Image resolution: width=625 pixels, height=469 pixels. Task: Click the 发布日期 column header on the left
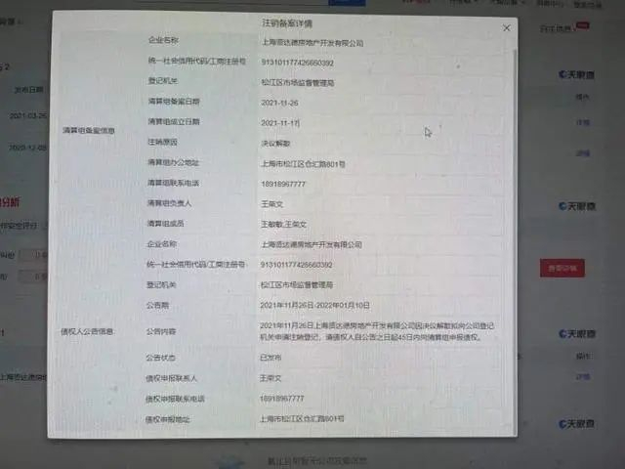point(28,90)
